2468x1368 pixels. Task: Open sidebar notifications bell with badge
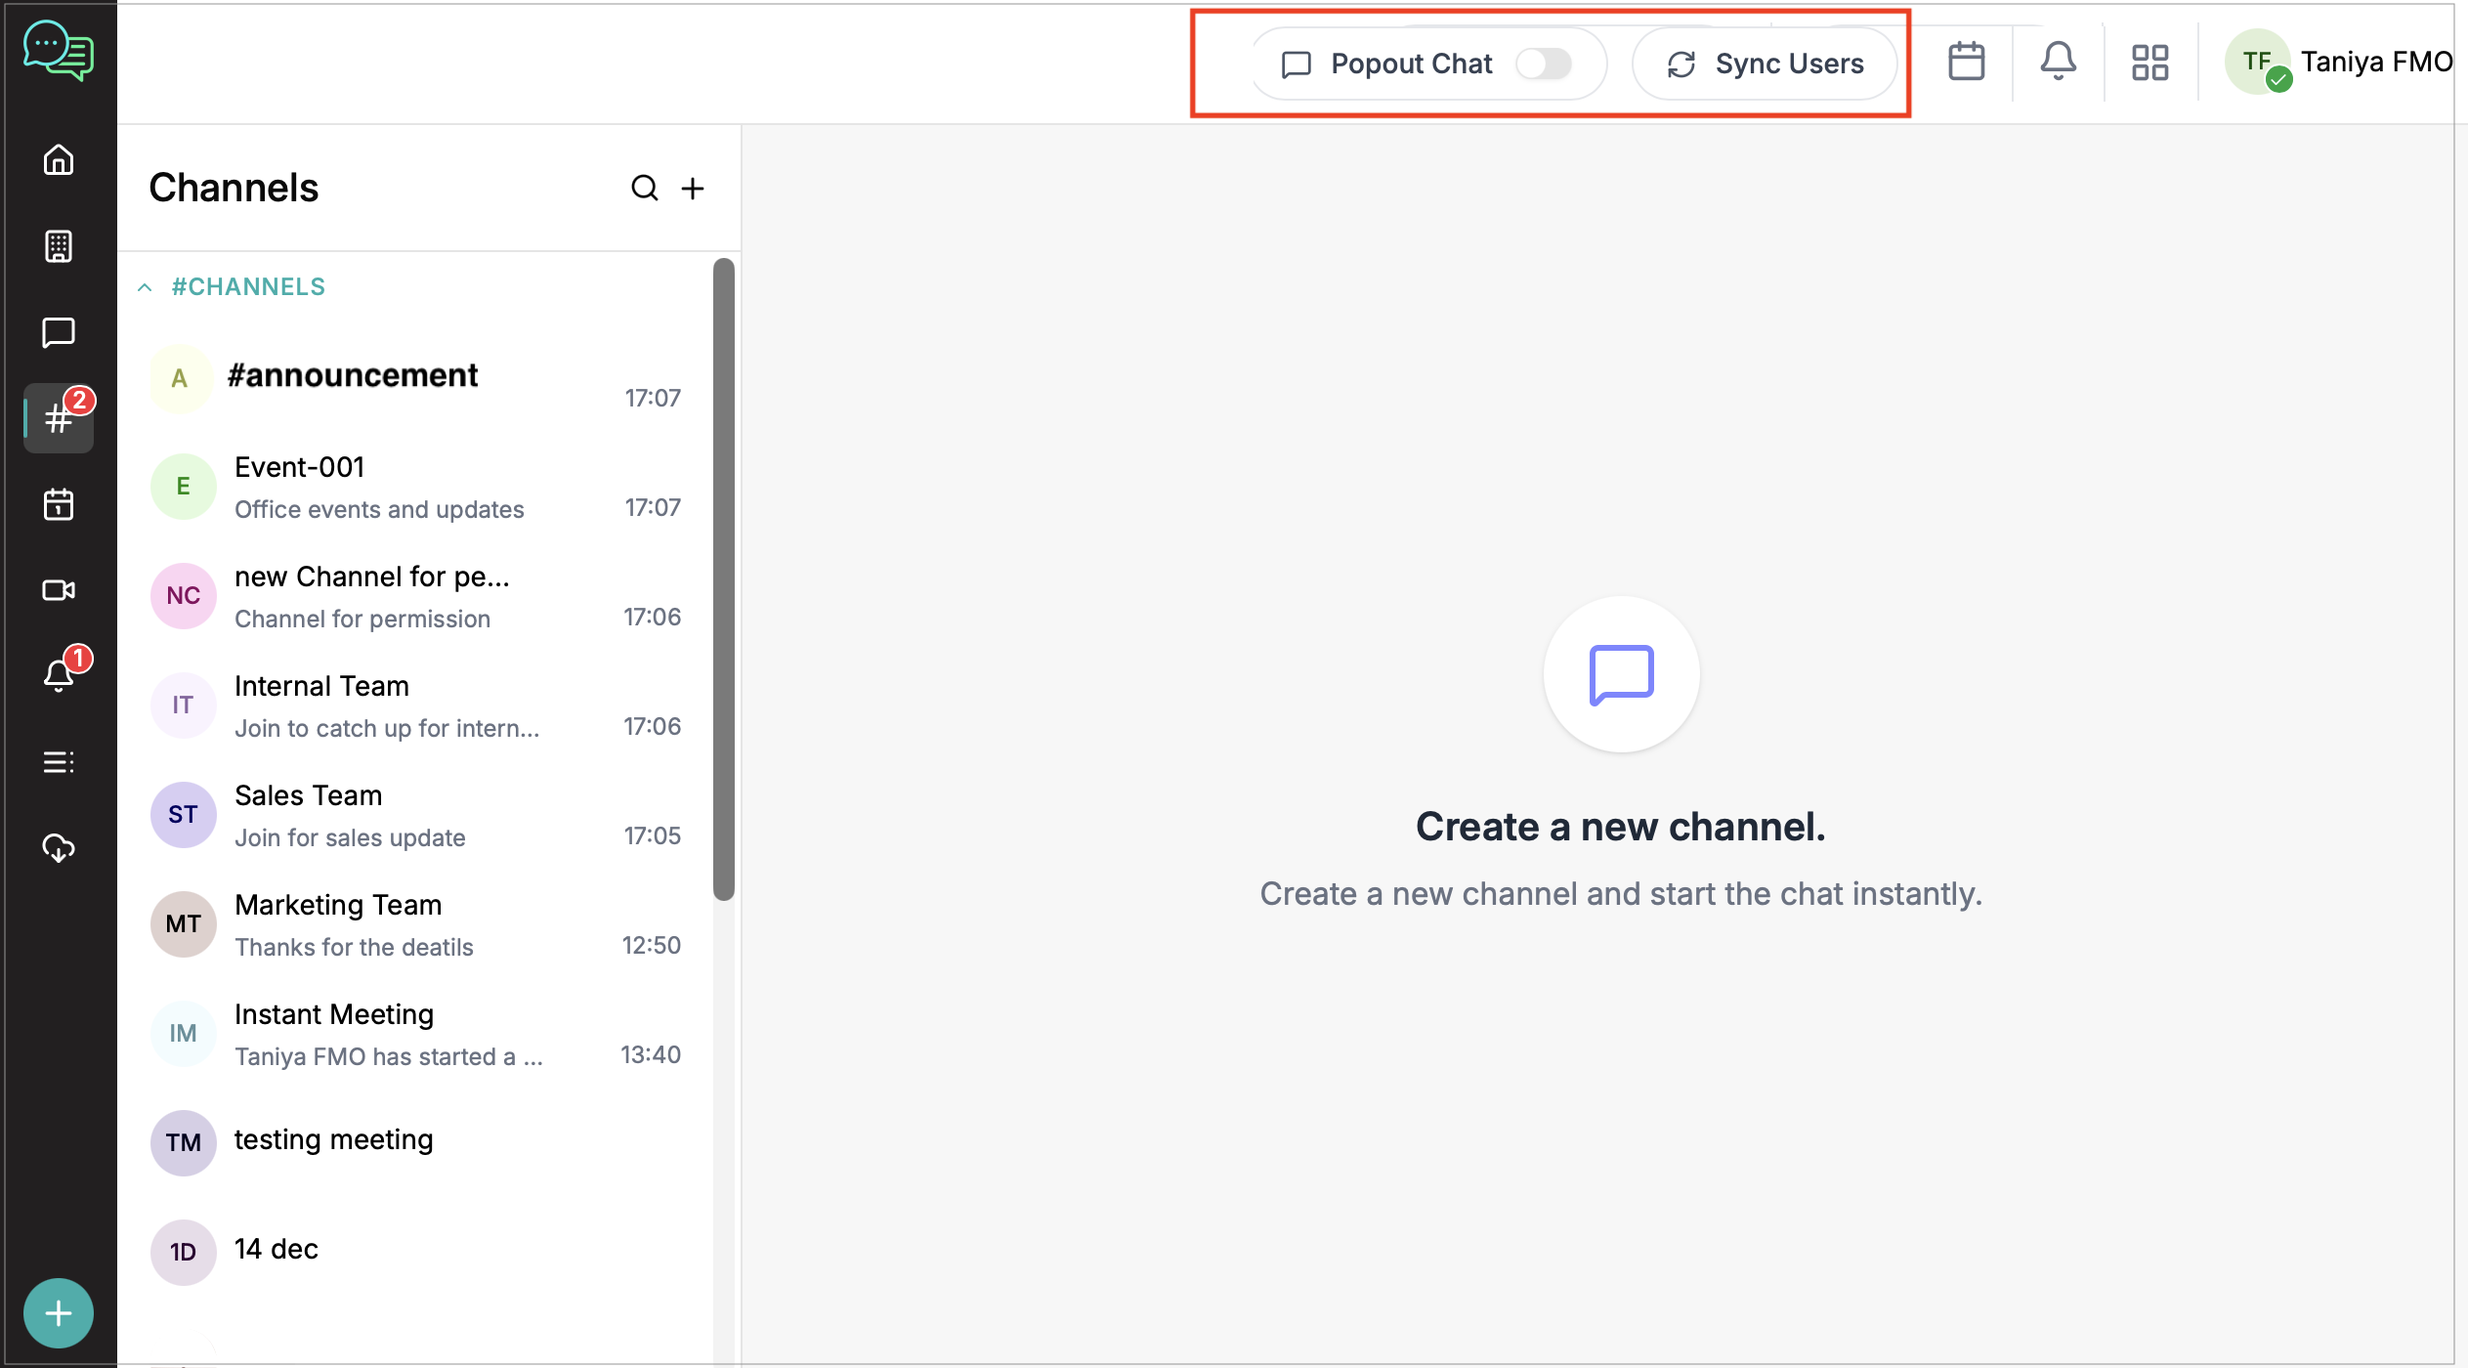pos(59,674)
